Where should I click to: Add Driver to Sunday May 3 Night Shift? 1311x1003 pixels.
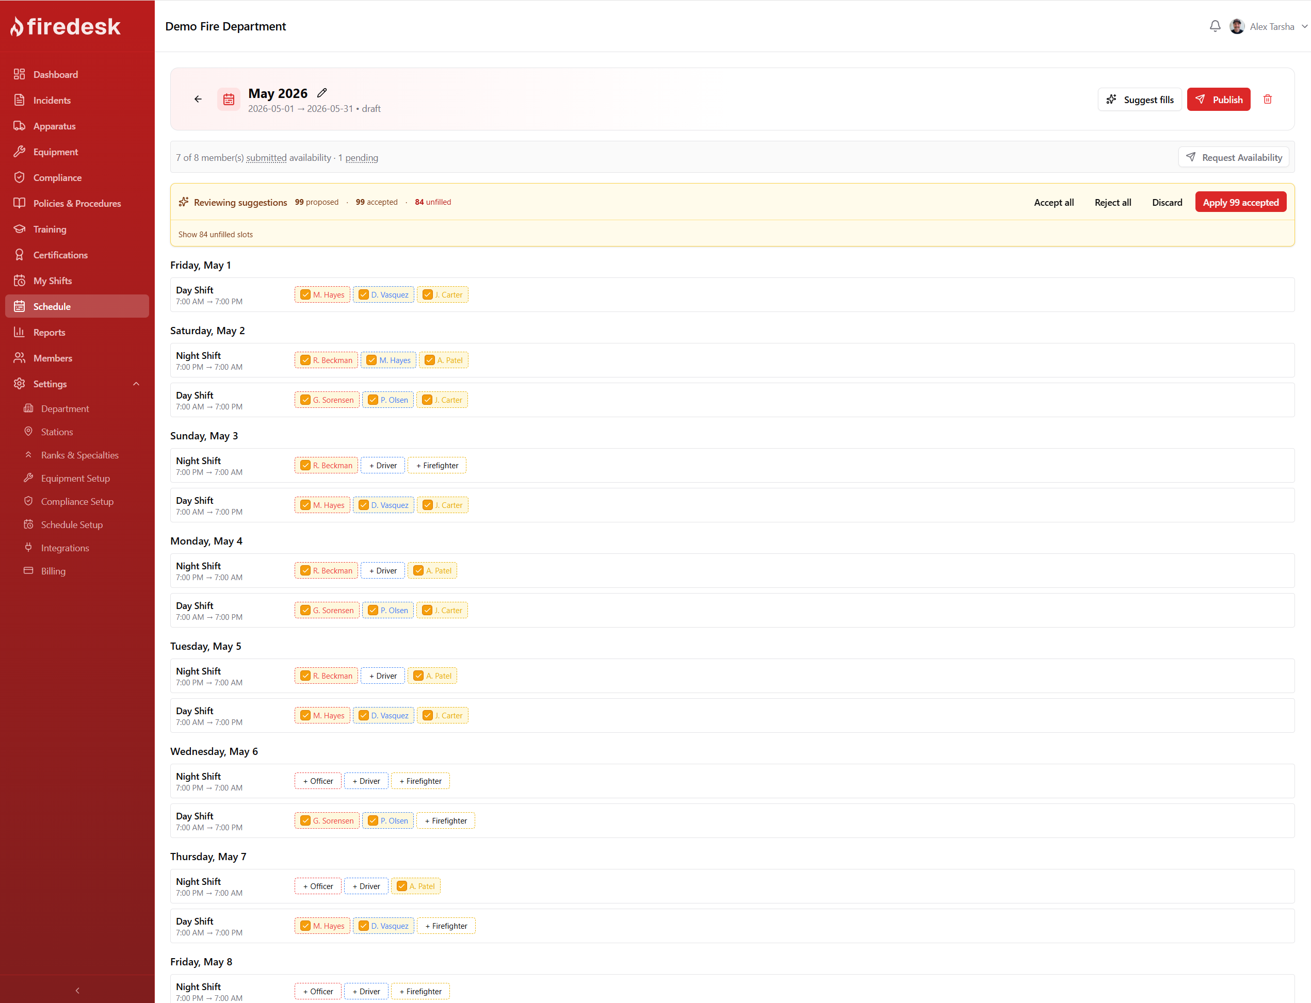[383, 466]
